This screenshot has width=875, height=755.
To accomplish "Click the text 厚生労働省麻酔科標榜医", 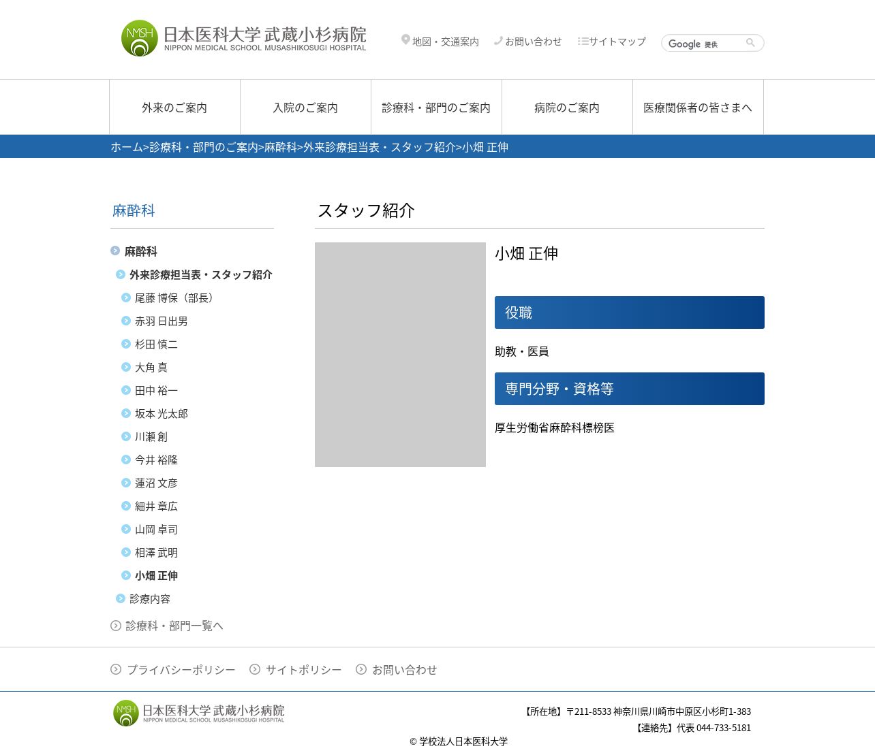I will point(555,428).
